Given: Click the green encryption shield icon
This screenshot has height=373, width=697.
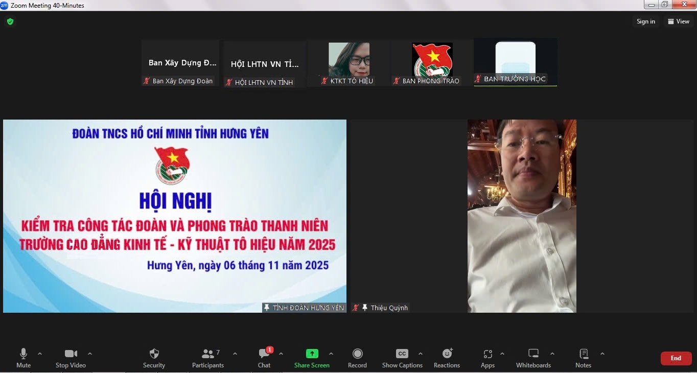Looking at the screenshot, I should coord(10,21).
